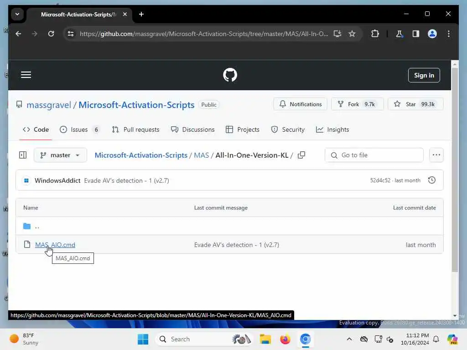The image size is (467, 350).
Task: Show hidden system tray icons chevron
Action: pos(349,339)
